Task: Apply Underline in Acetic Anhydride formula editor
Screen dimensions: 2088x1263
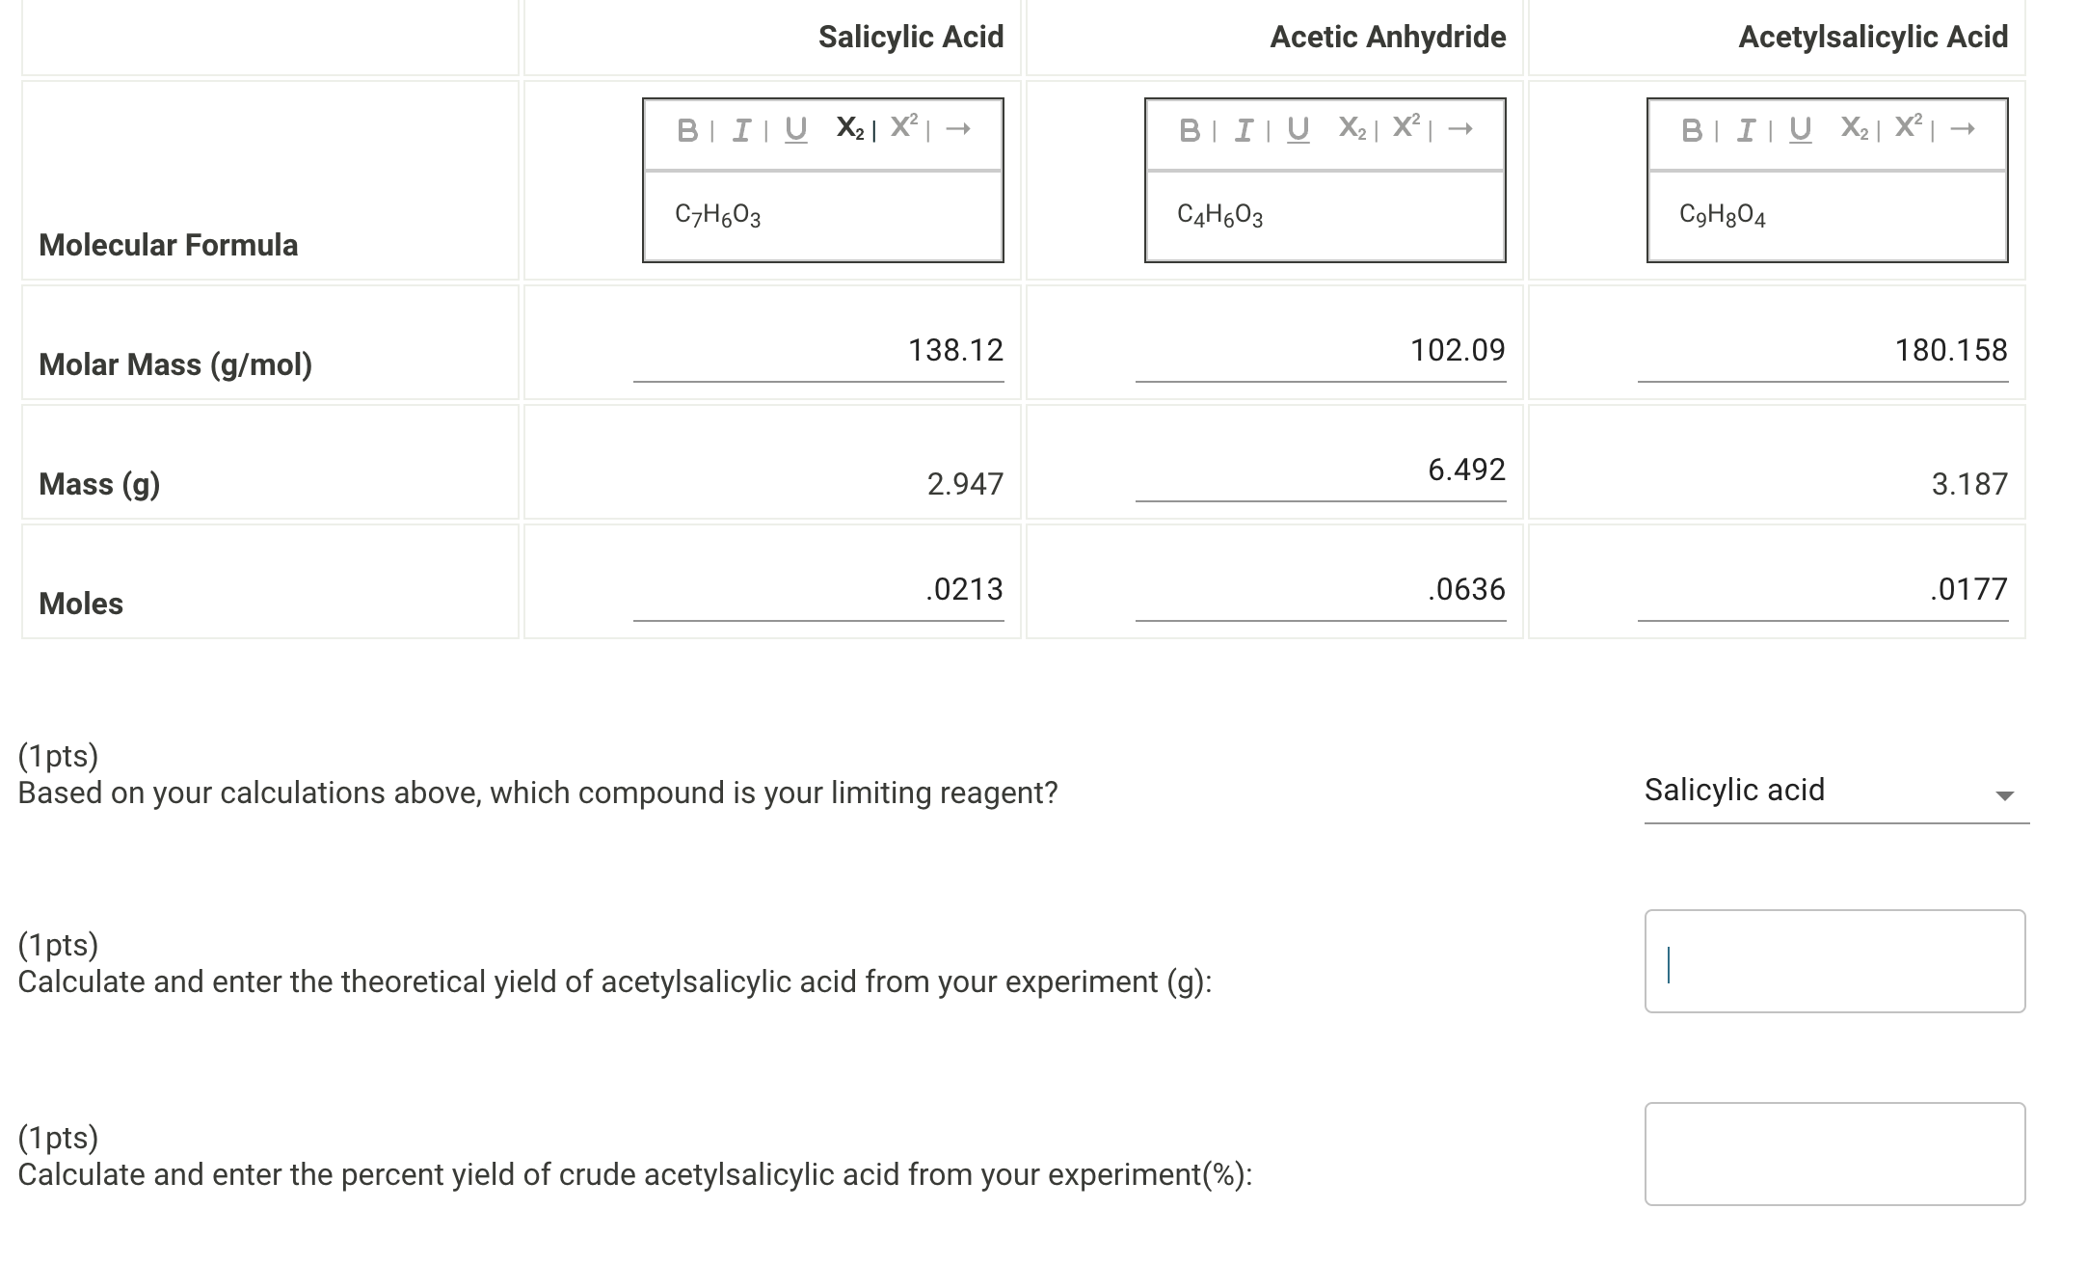Action: pyautogui.click(x=1298, y=128)
